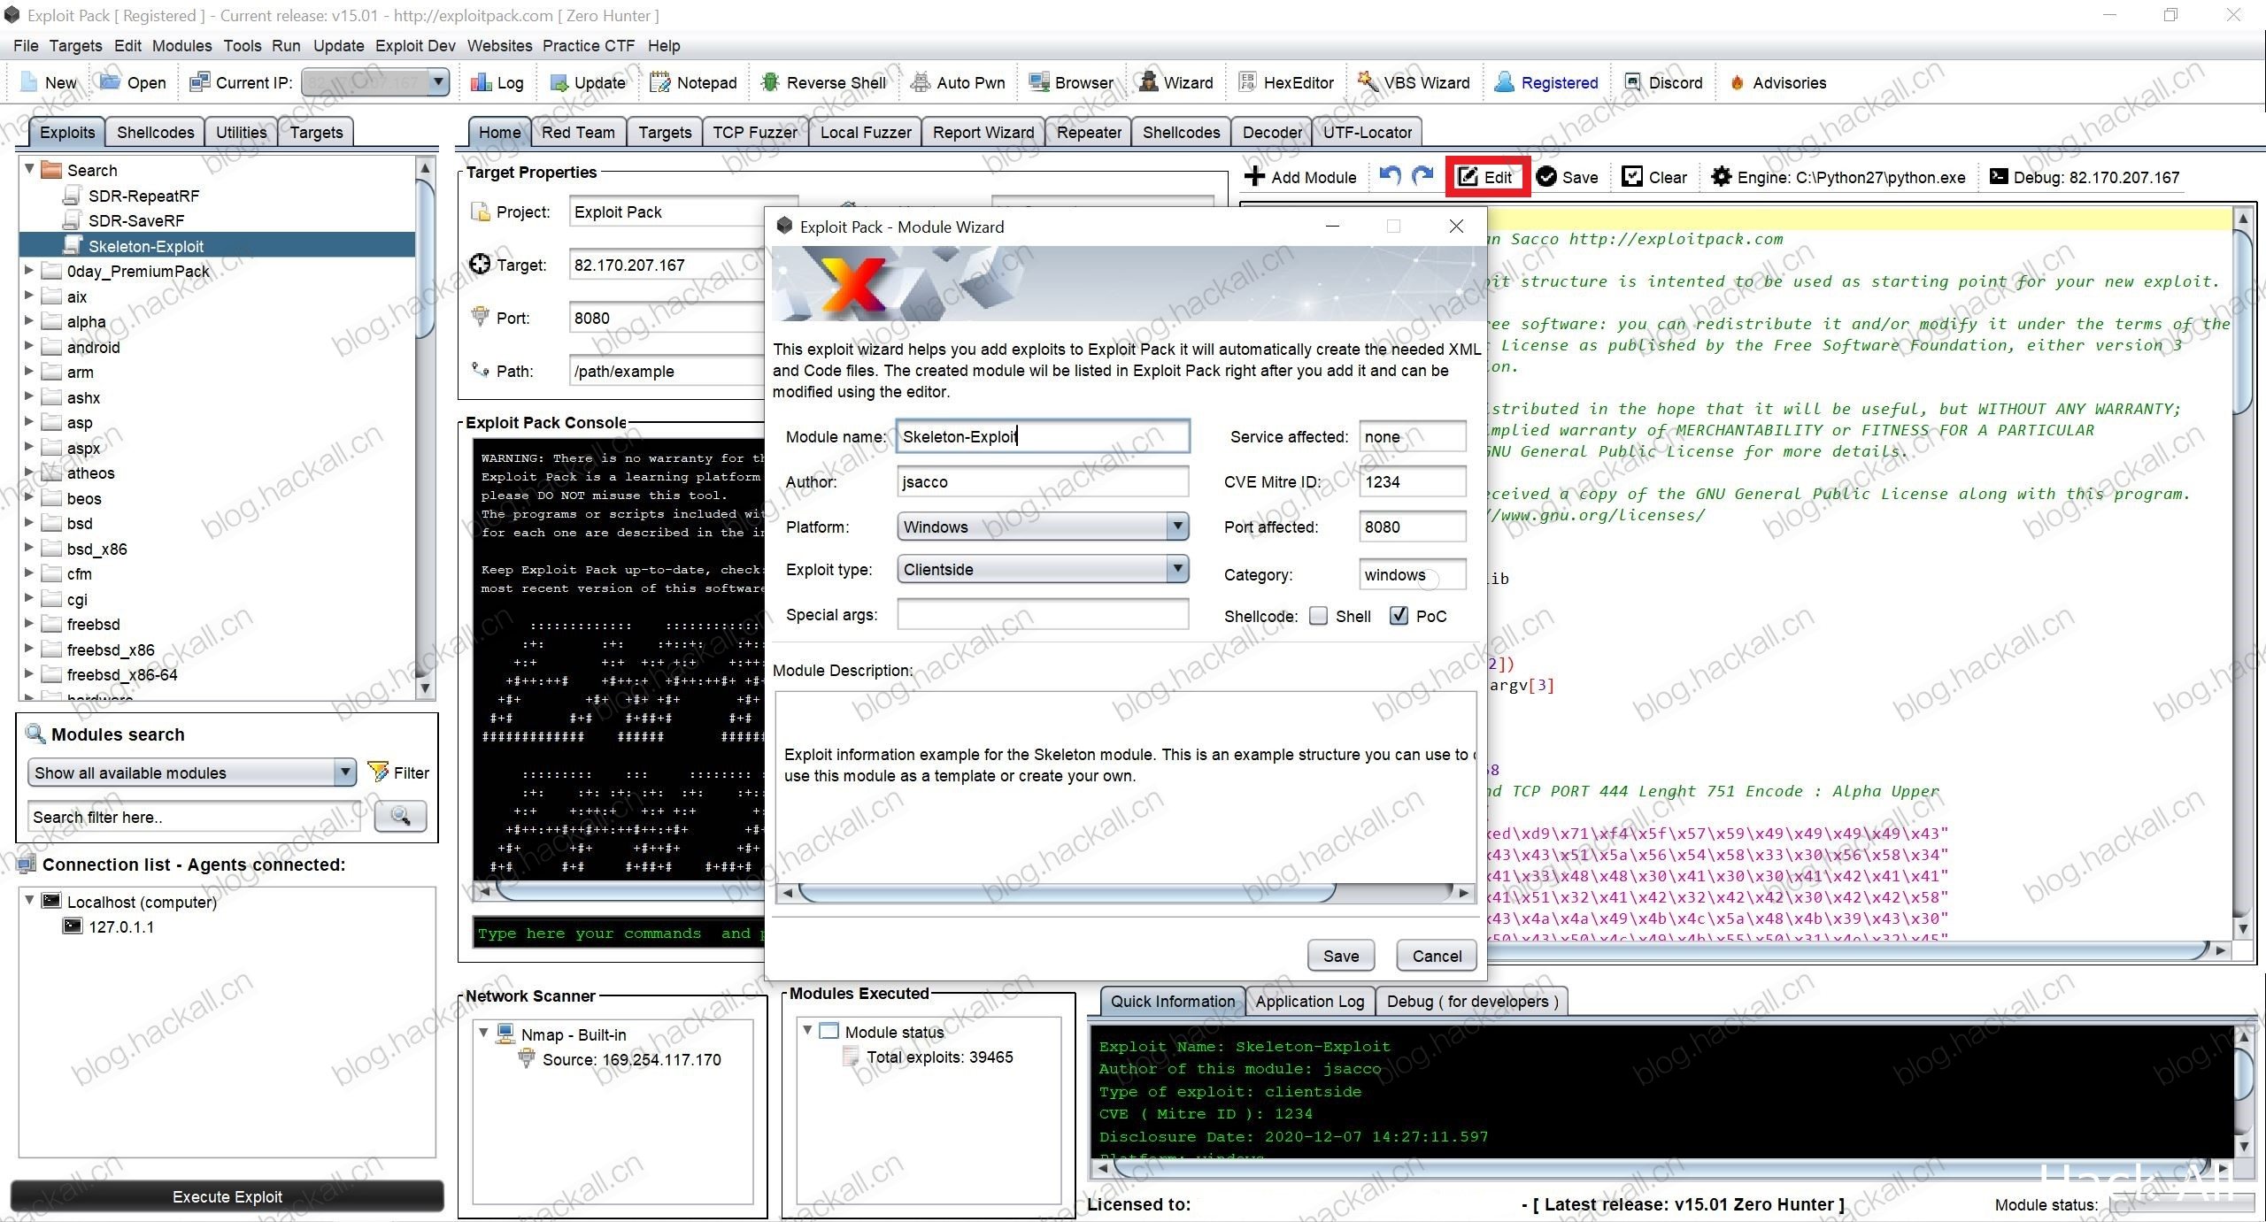Collapse the Localhost (computer) node
Screen dimensions: 2266x1222
coord(29,900)
